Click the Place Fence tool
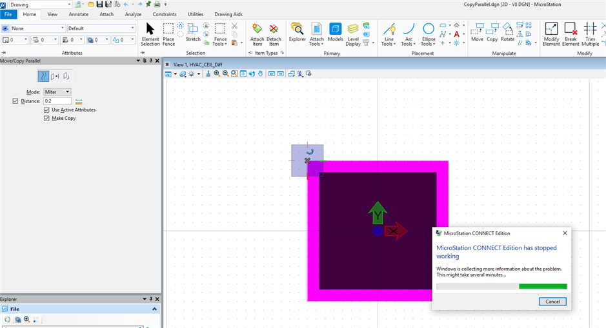Image resolution: width=606 pixels, height=328 pixels. point(168,34)
